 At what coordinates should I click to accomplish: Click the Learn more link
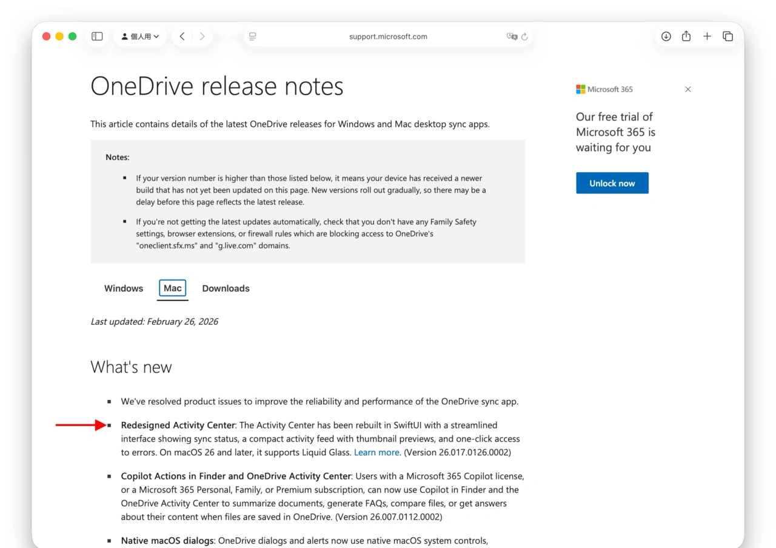pos(376,452)
